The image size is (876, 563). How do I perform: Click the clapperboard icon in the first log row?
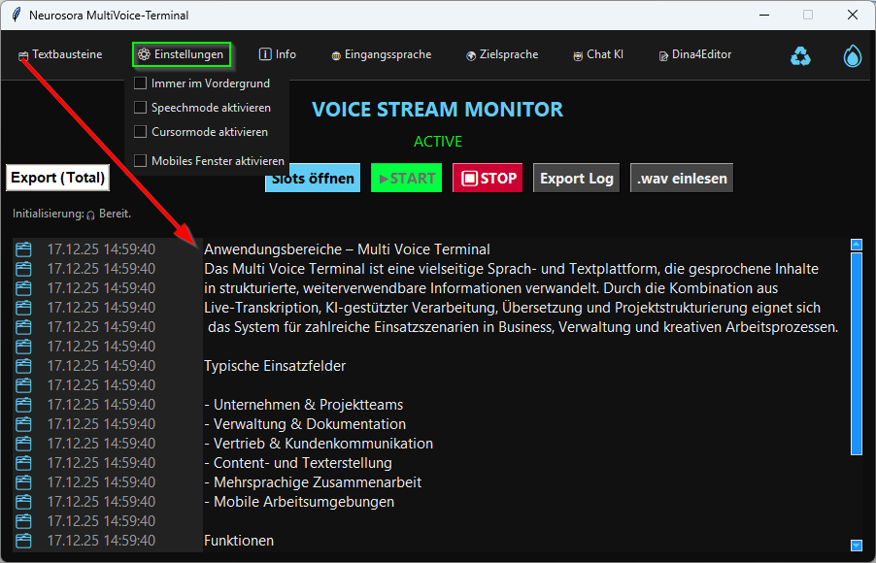[24, 249]
